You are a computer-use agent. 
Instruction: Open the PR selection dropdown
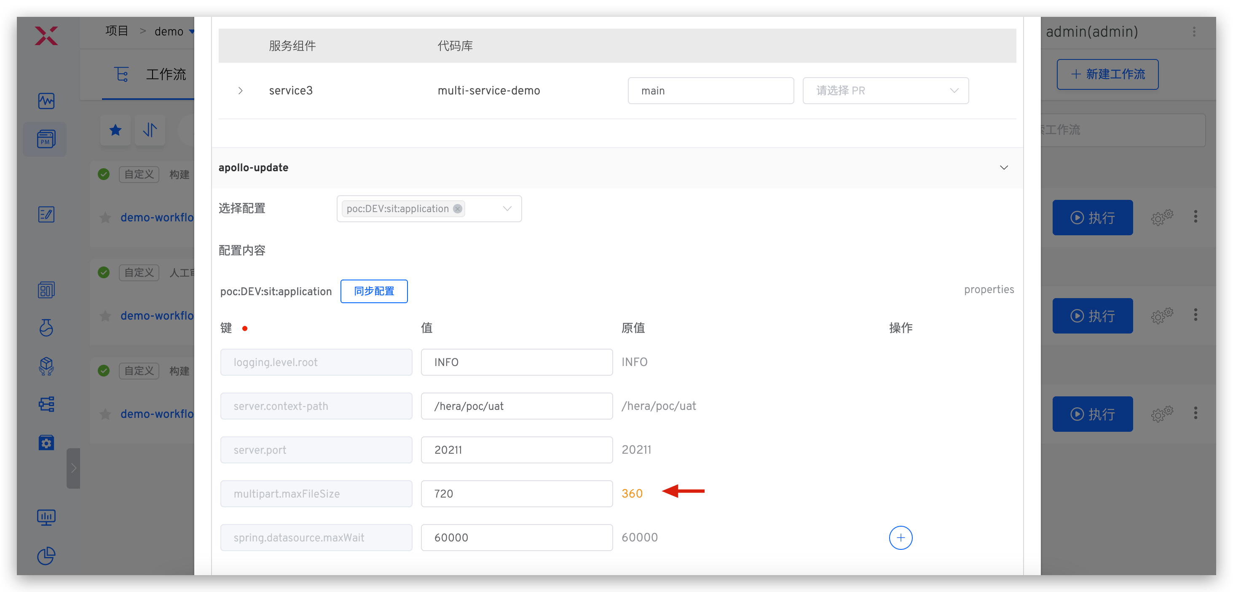point(885,91)
